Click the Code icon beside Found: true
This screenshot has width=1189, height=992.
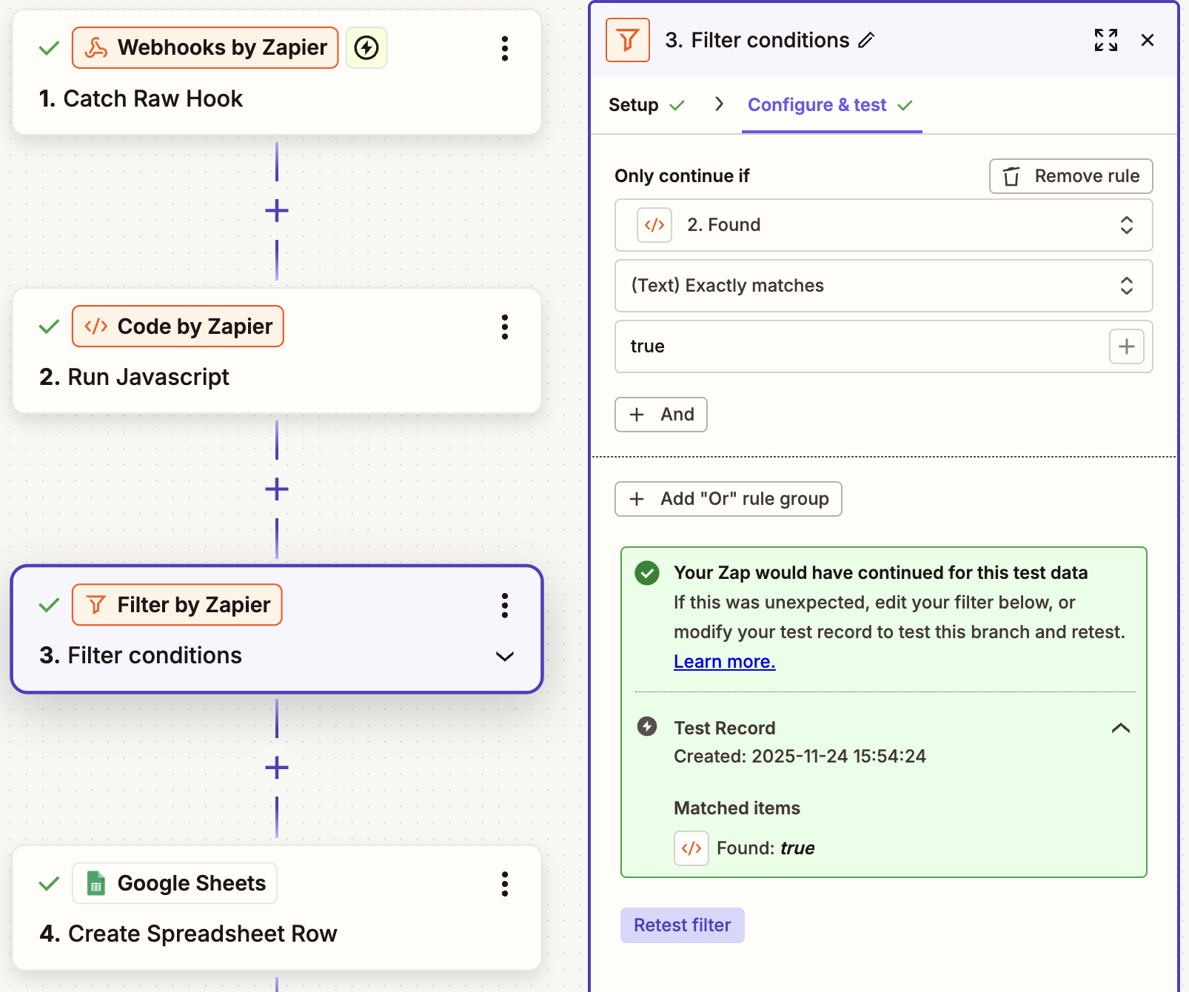(x=691, y=848)
